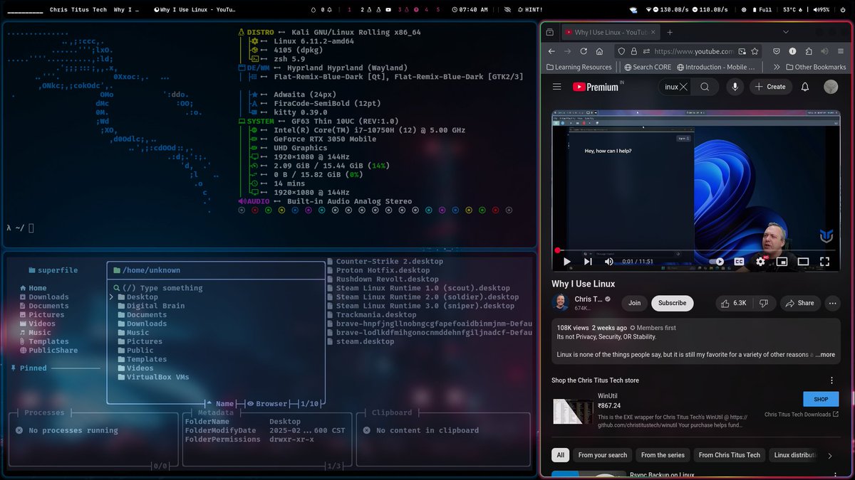Open YouTube account avatar menu
The image size is (855, 480).
click(x=831, y=87)
